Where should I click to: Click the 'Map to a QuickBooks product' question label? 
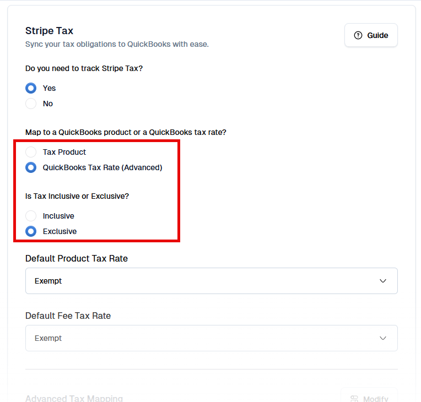tap(126, 132)
